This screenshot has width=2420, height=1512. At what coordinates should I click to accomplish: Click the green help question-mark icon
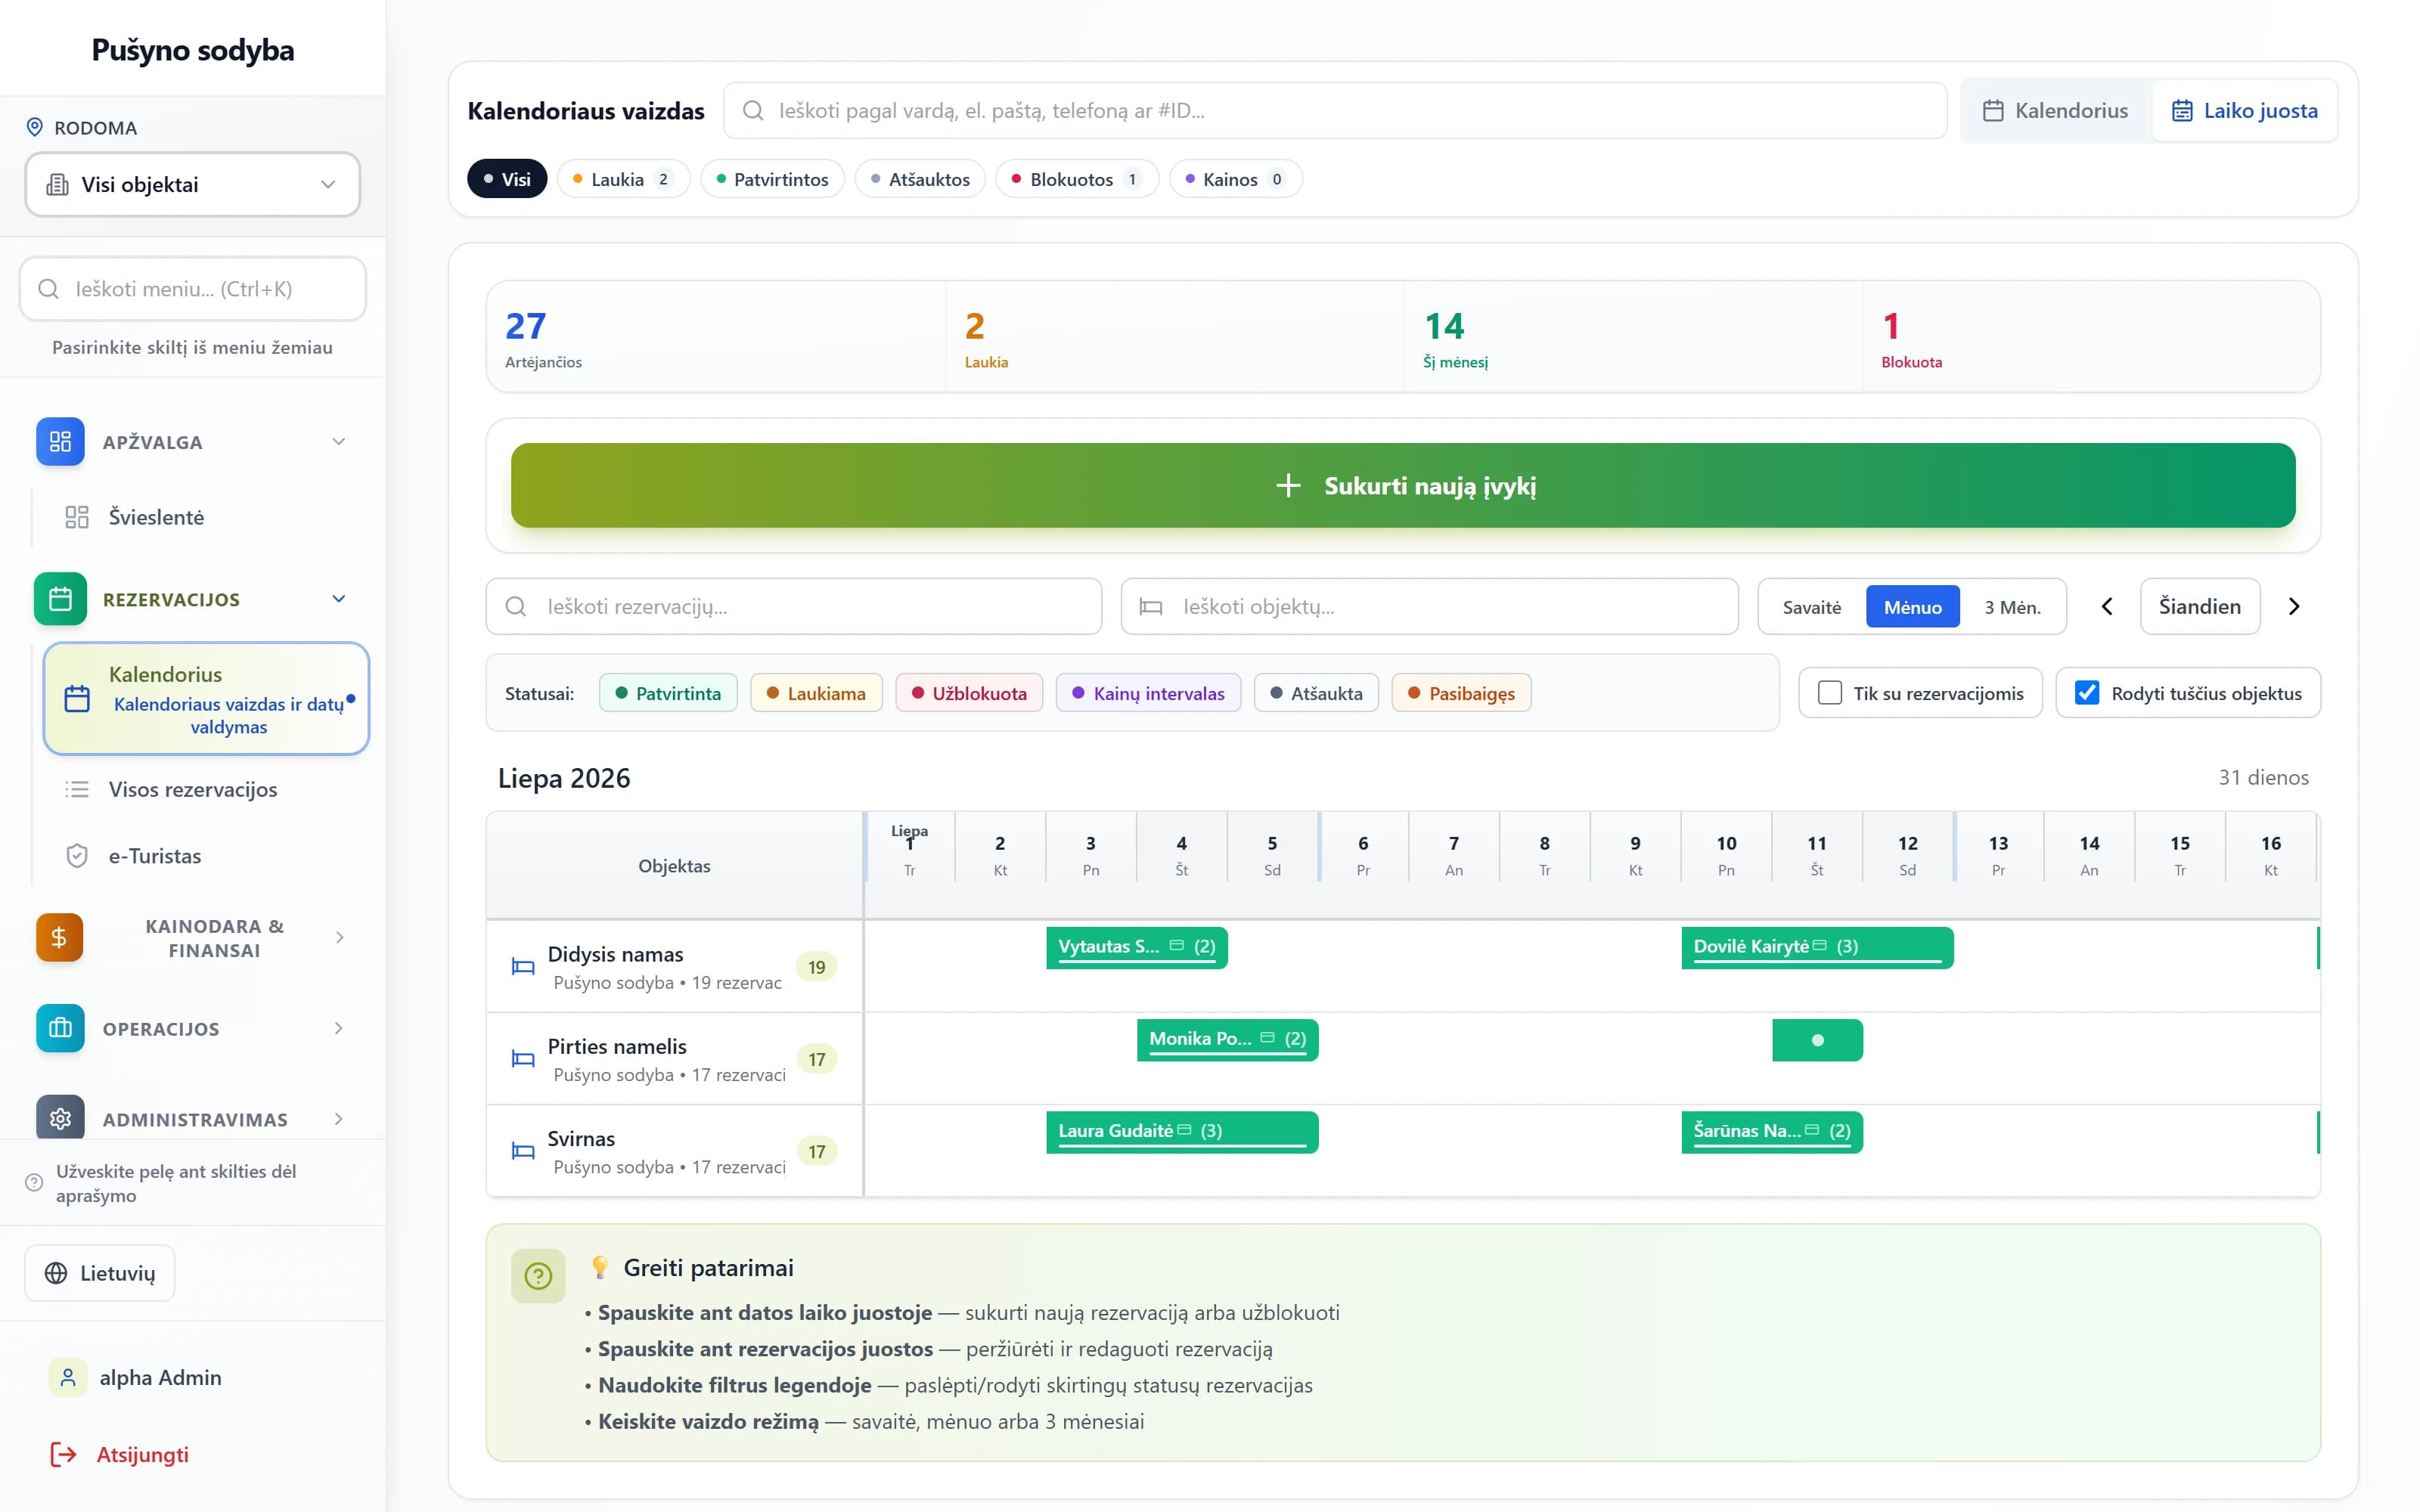538,1276
